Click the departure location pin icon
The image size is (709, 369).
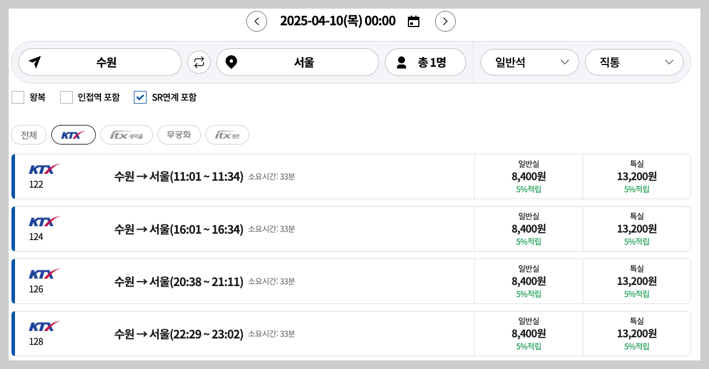click(x=35, y=62)
